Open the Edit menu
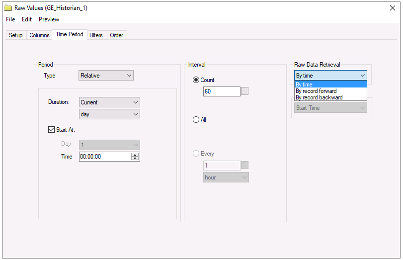Image resolution: width=403 pixels, height=260 pixels. [x=27, y=19]
